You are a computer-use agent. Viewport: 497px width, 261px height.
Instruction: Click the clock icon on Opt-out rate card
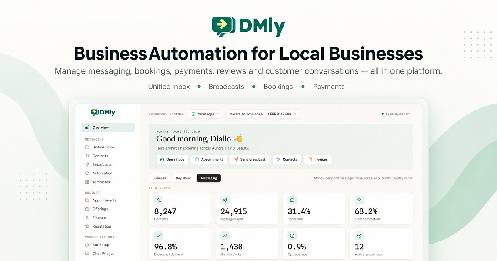click(292, 236)
